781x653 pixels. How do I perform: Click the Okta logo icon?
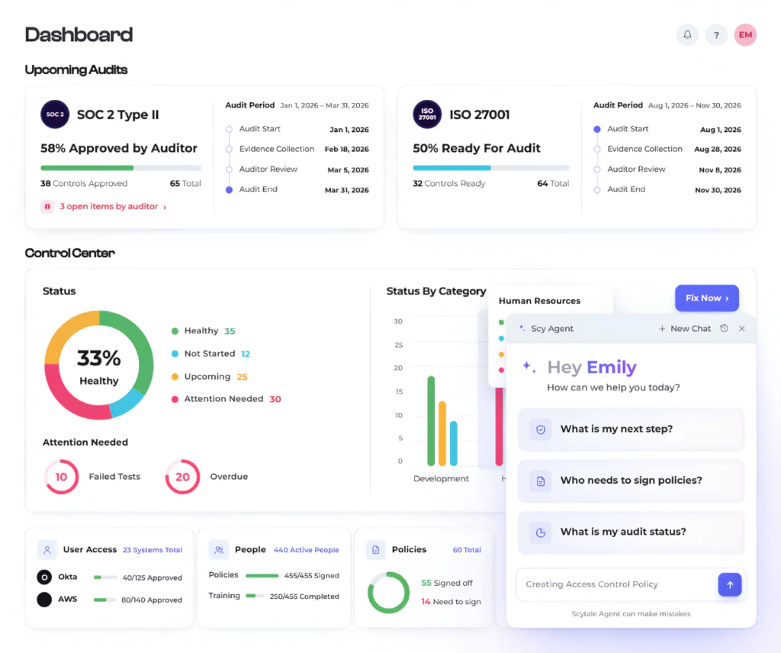(x=44, y=577)
